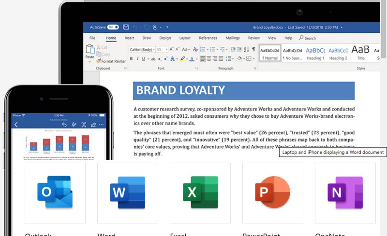
Task: Expand the Clipboard dialog launcher
Action: click(125, 68)
